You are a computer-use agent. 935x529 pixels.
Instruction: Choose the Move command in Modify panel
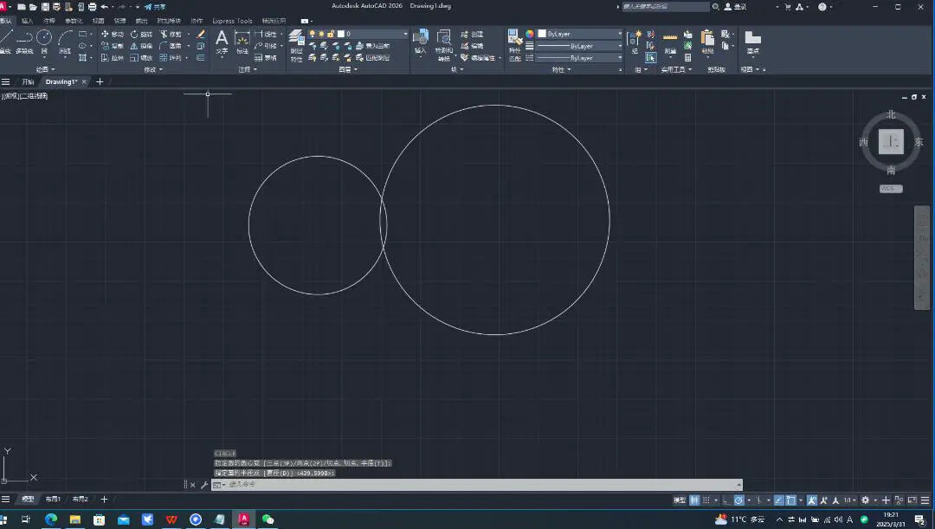click(x=112, y=34)
